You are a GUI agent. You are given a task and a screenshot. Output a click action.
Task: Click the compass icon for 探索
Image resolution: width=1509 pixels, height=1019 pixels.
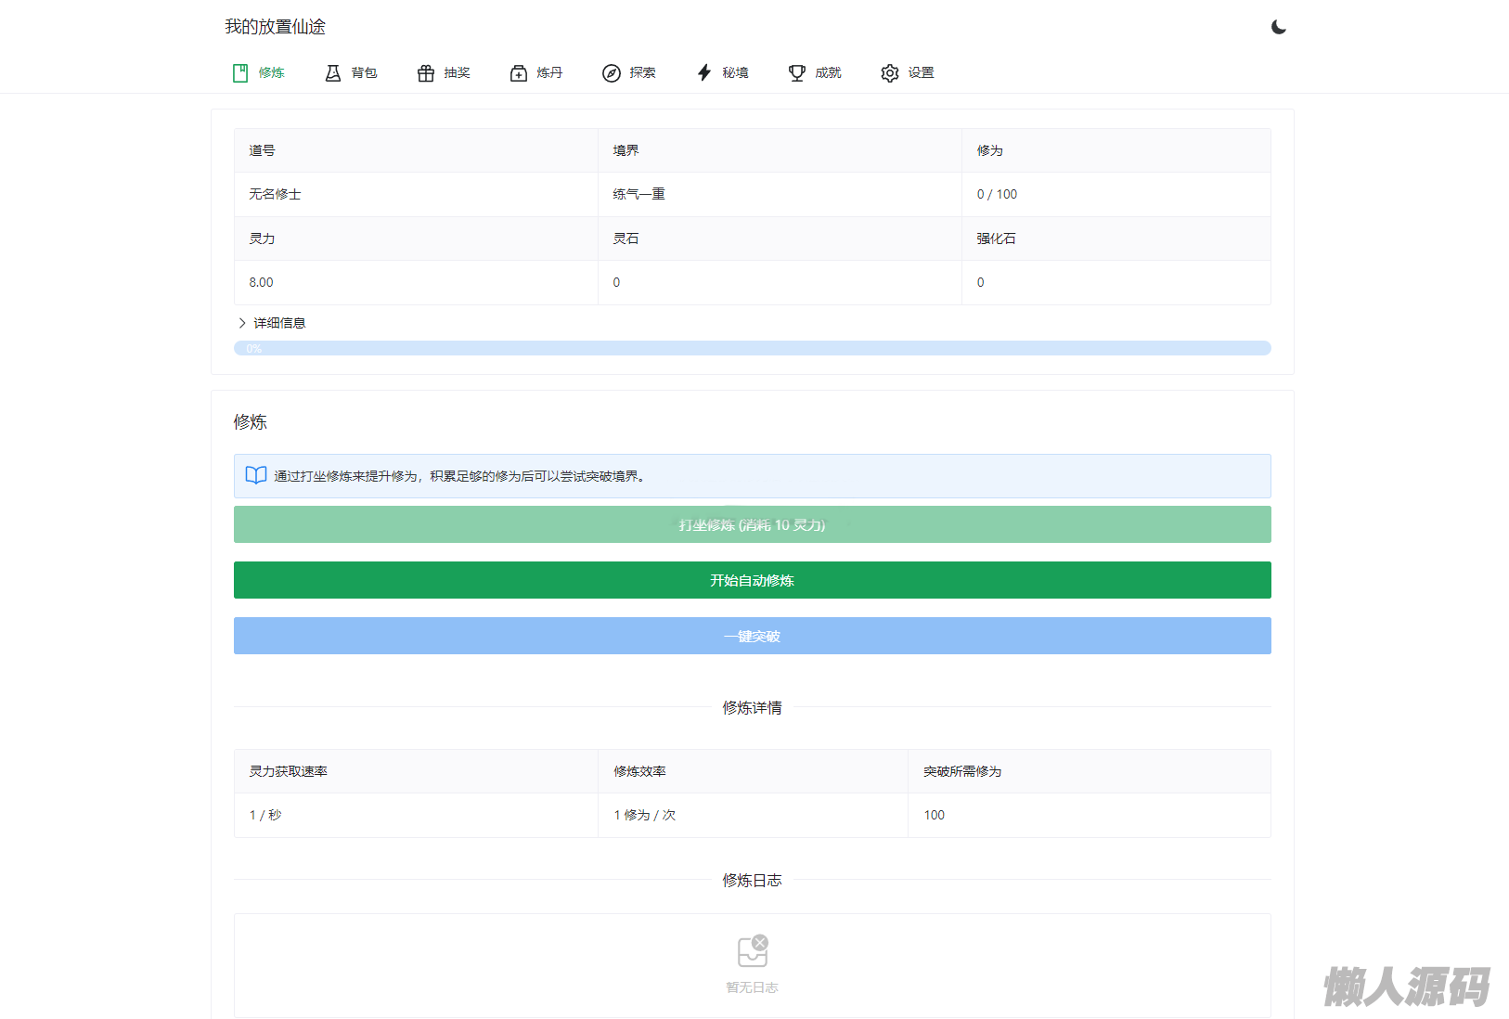coord(612,73)
